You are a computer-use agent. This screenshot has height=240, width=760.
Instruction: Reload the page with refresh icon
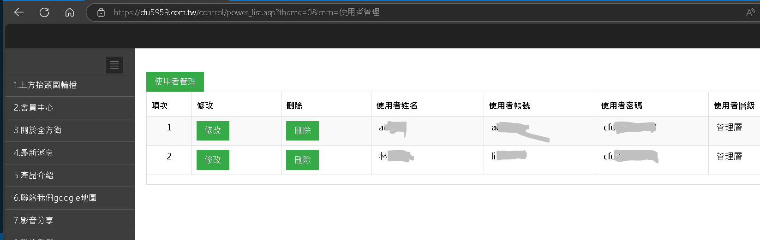[x=44, y=12]
